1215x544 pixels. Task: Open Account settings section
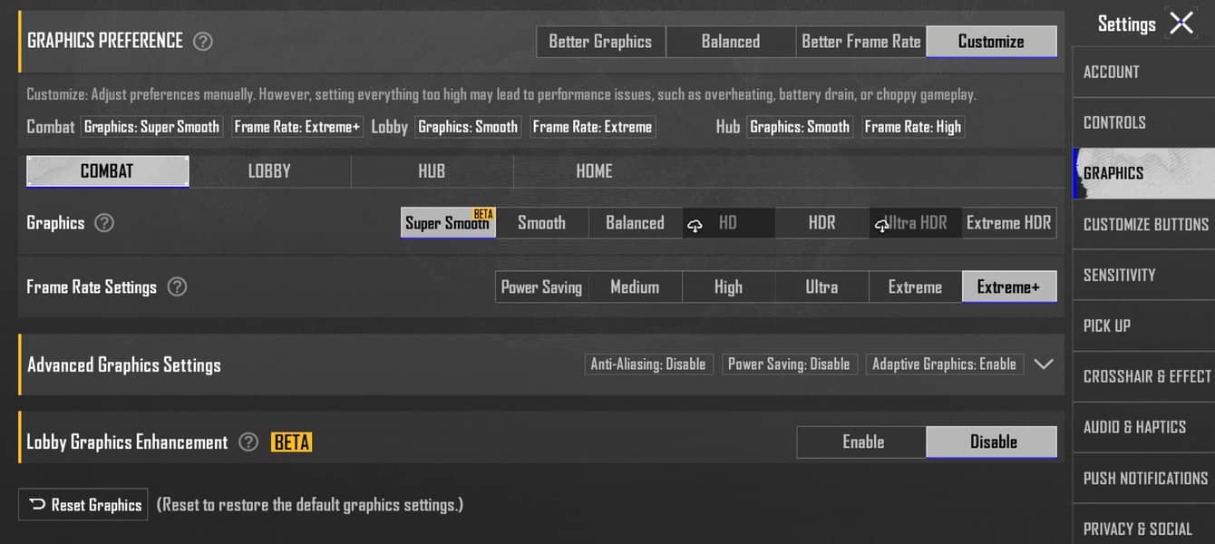click(x=1143, y=73)
